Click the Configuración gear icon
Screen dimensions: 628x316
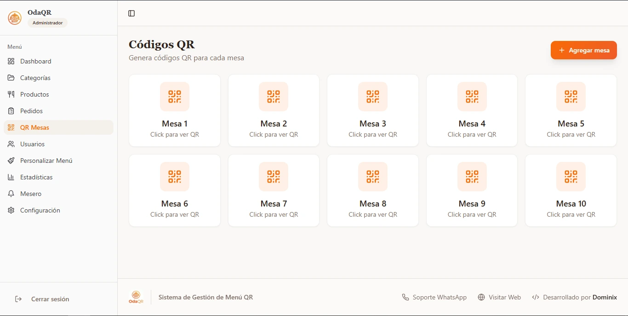pos(11,210)
